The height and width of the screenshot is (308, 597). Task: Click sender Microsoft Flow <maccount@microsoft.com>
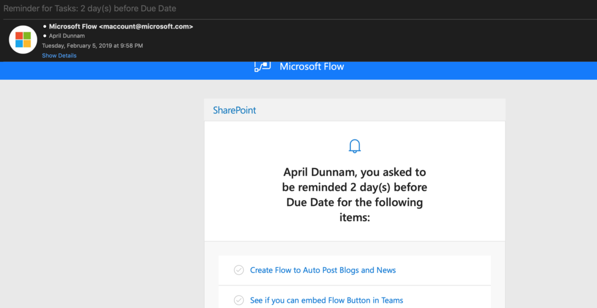pos(121,27)
